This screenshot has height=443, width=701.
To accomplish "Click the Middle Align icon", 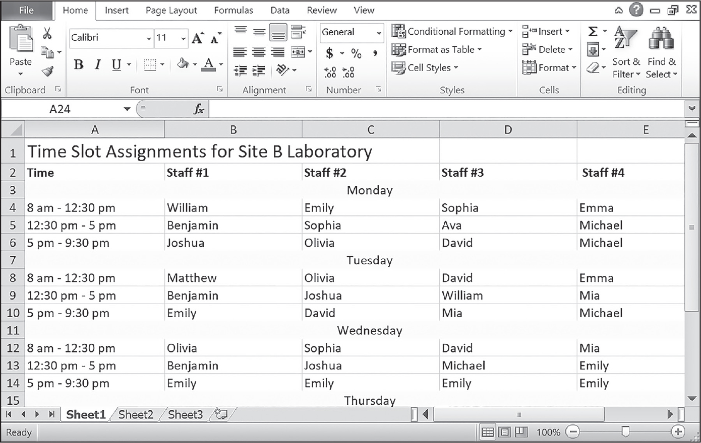I will (259, 32).
